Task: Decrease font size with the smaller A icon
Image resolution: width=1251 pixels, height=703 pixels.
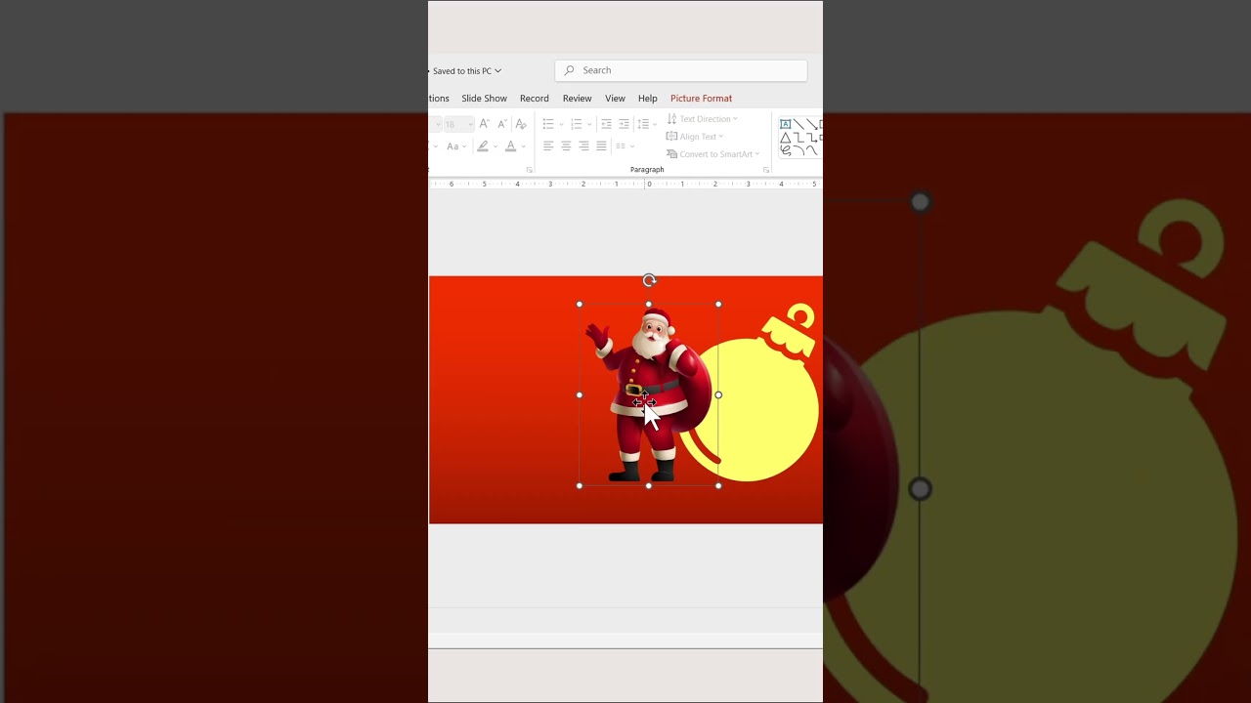Action: coord(502,124)
